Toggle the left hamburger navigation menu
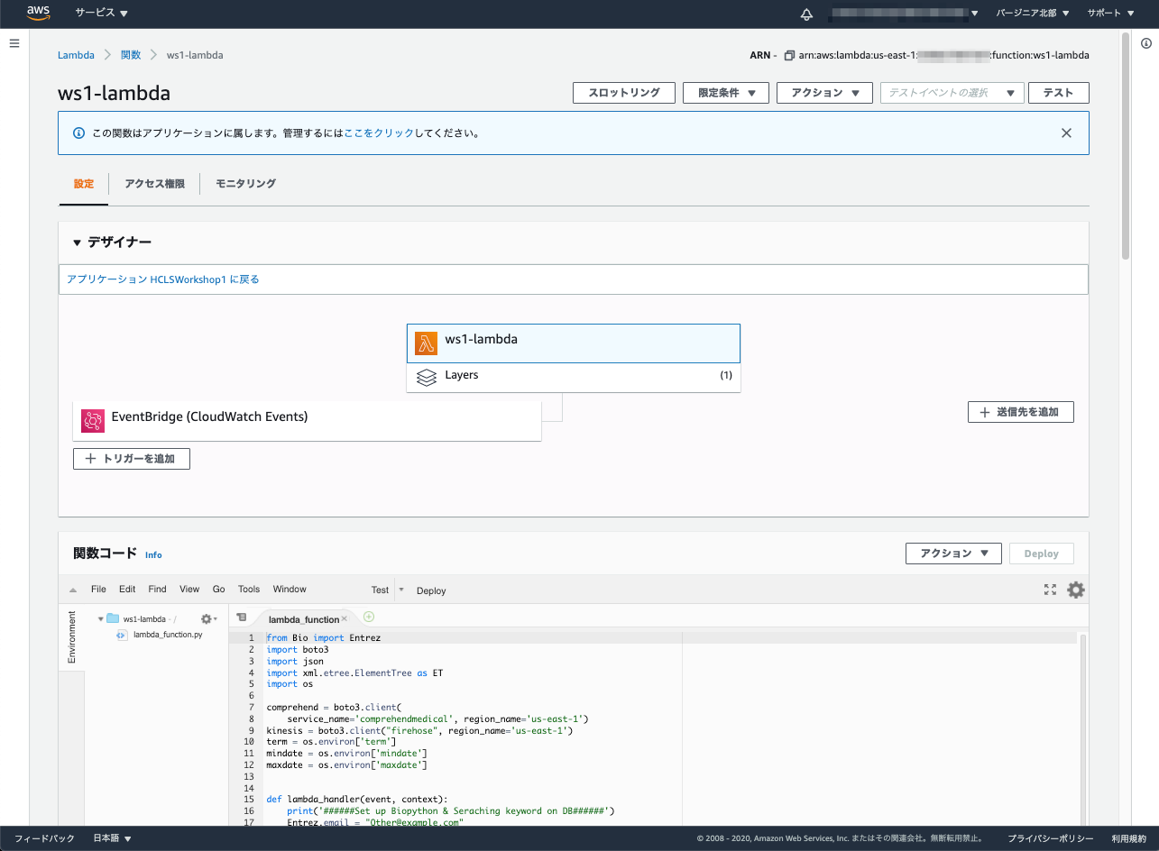The width and height of the screenshot is (1159, 851). click(x=14, y=43)
